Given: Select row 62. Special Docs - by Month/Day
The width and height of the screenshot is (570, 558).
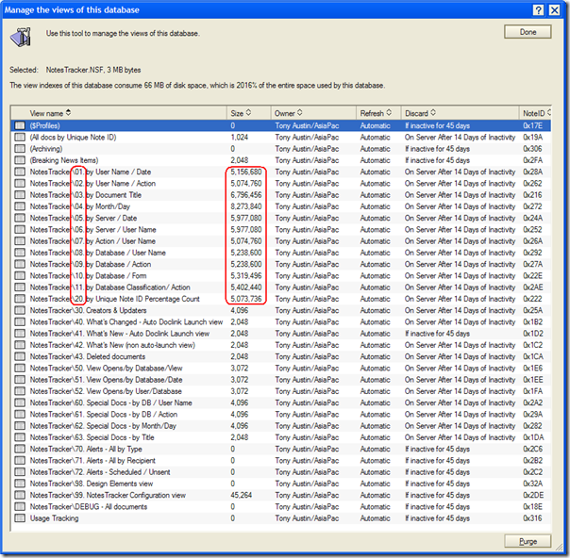Looking at the screenshot, I should [x=280, y=426].
